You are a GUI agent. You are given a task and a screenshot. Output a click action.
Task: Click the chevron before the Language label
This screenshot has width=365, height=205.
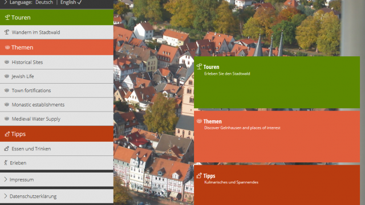tap(6, 2)
